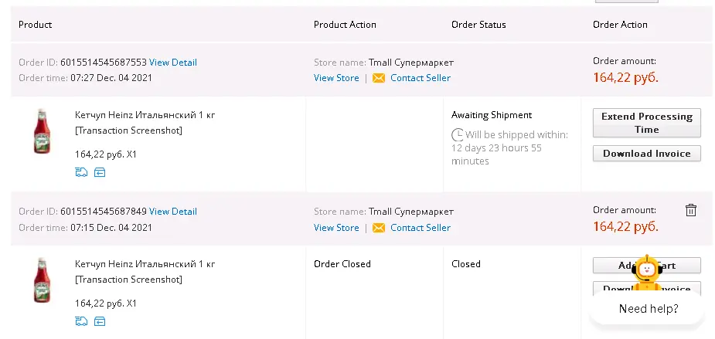This screenshot has height=339, width=715.
Task: Visit View Store for the first order
Action: [336, 78]
